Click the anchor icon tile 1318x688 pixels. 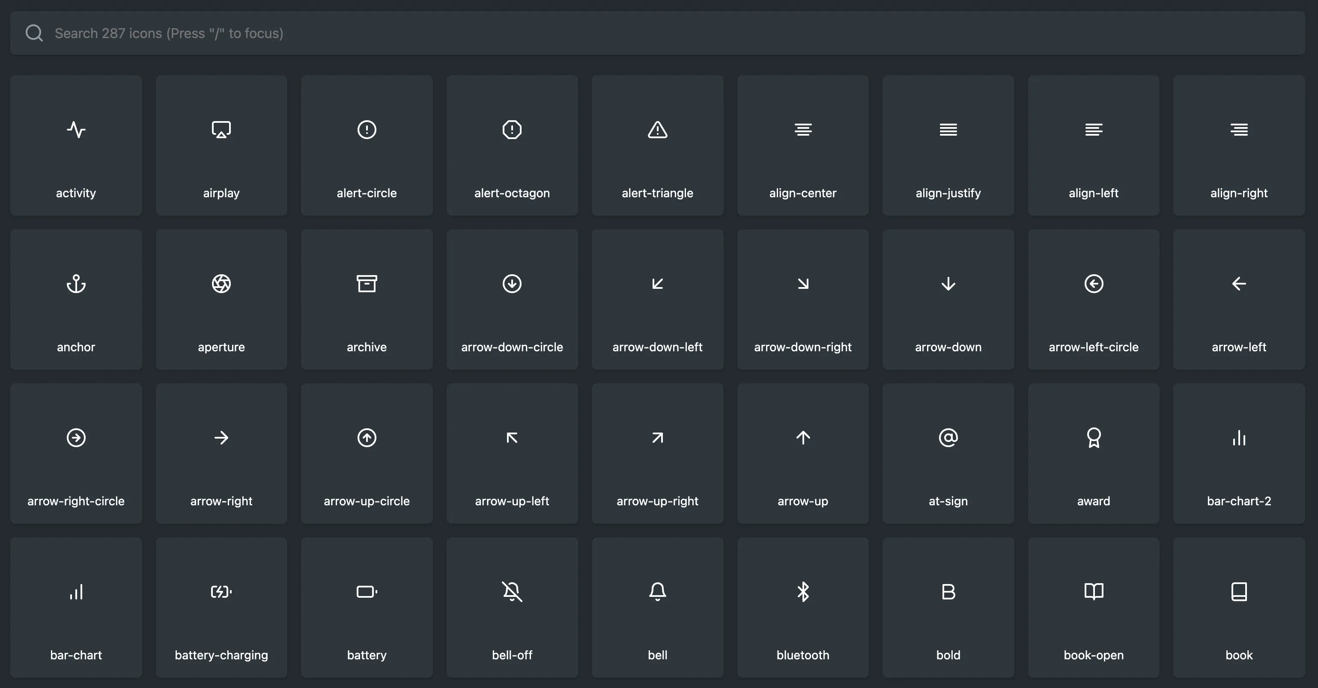tap(76, 300)
